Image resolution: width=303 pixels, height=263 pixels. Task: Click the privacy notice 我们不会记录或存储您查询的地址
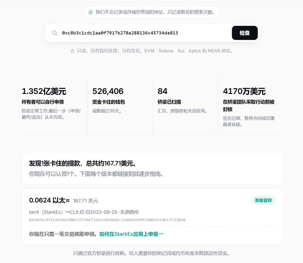coord(155,12)
